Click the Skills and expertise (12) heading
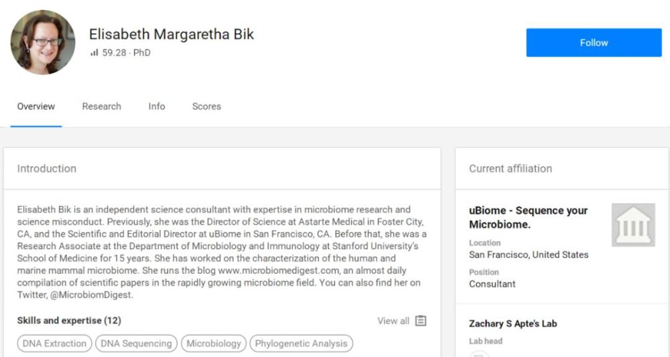670x357 pixels. pyautogui.click(x=69, y=321)
